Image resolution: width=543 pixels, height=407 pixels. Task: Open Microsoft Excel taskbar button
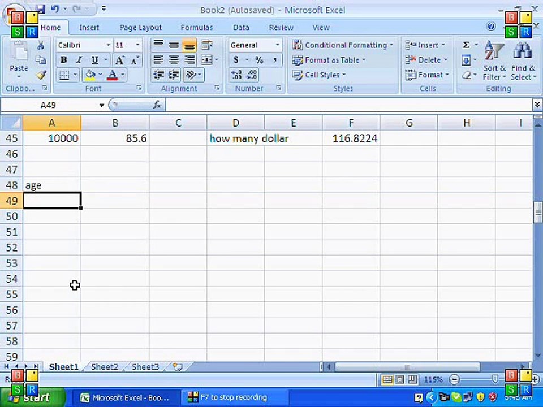click(x=126, y=397)
